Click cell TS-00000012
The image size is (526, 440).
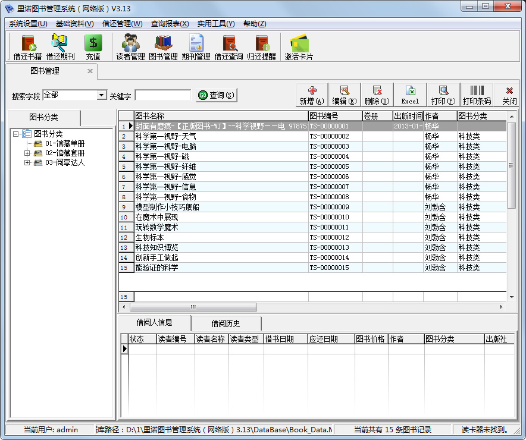point(336,237)
